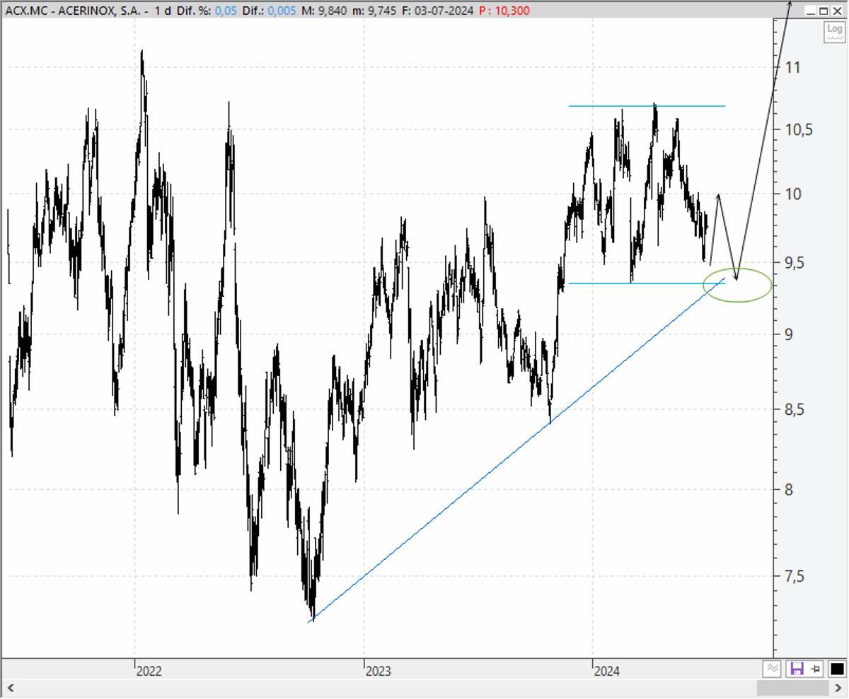This screenshot has width=849, height=699.
Task: Click the 'Dif.: 0,005' value
Action: click(x=271, y=11)
